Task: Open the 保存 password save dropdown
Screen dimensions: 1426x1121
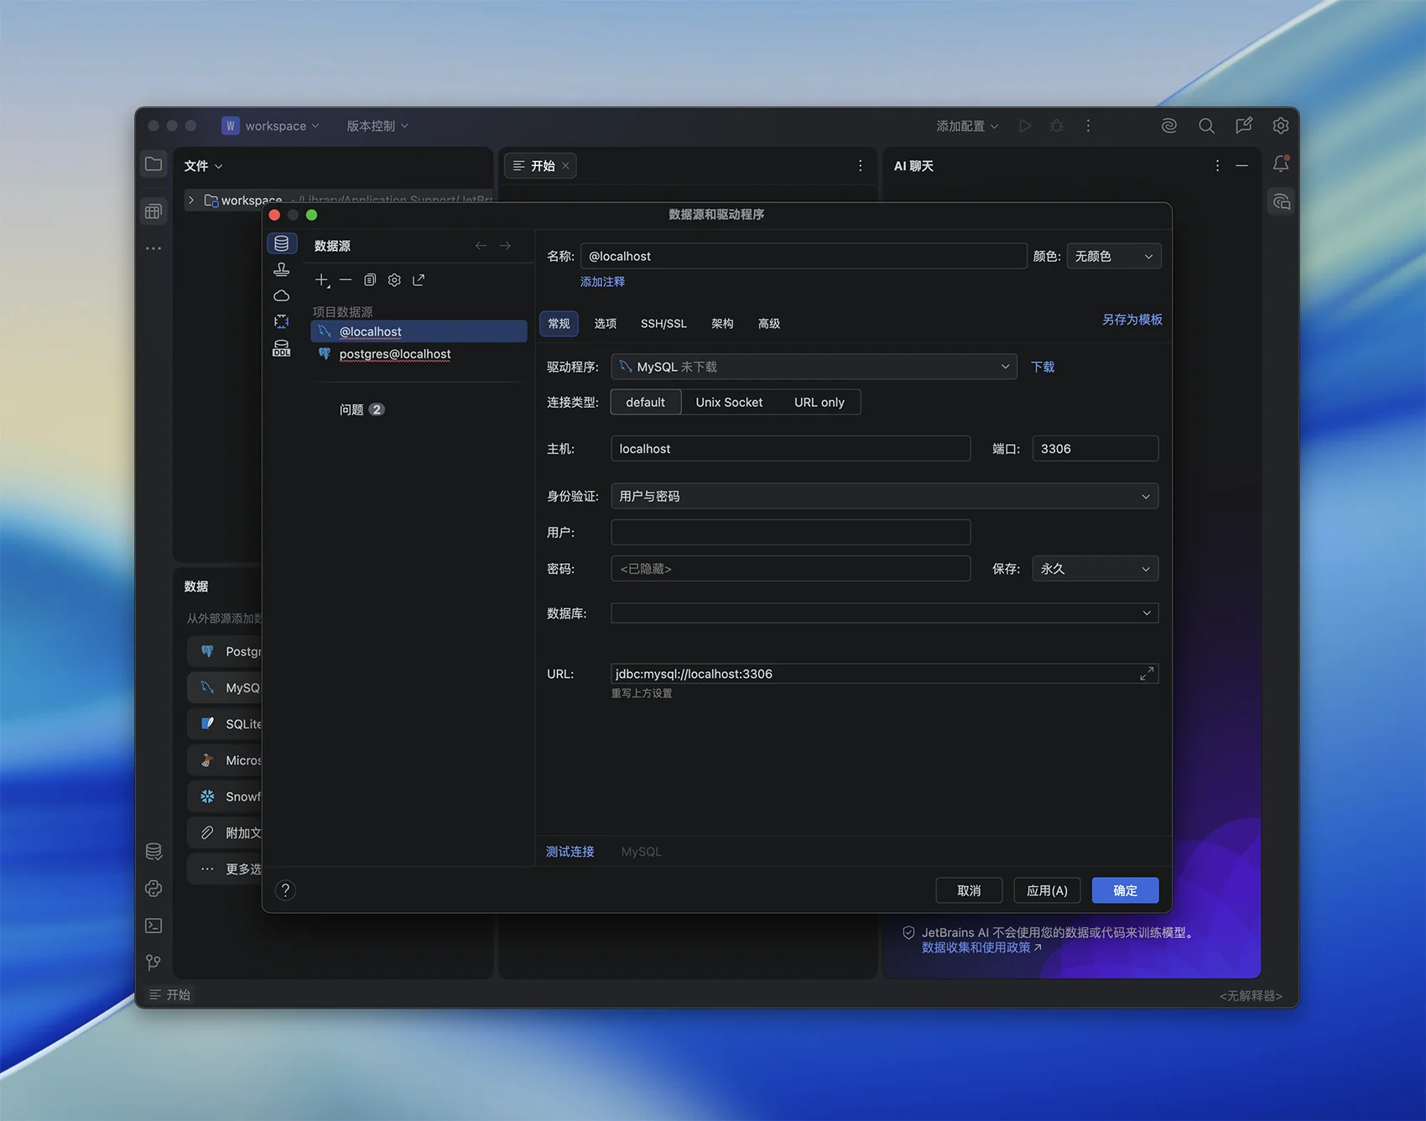Action: (1095, 569)
